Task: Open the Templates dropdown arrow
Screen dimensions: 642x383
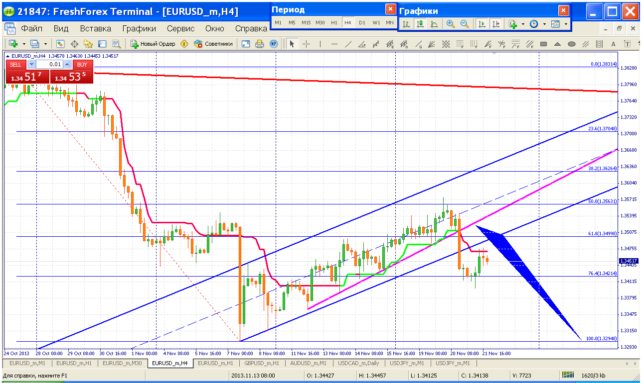Action: click(566, 23)
